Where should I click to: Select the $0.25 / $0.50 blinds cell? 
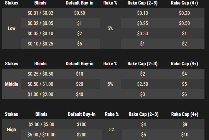40,74
